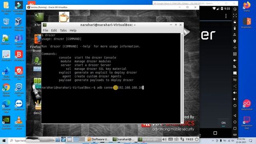Open the Windows Start menu
This screenshot has width=256, height=144.
[x=4, y=140]
